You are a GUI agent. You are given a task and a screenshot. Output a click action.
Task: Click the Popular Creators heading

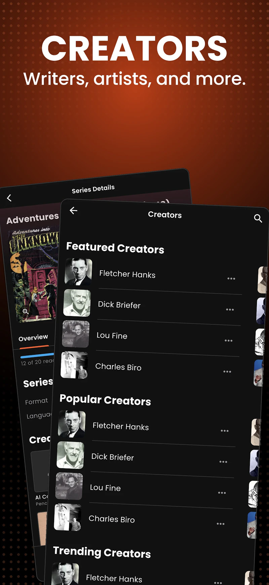coord(105,400)
